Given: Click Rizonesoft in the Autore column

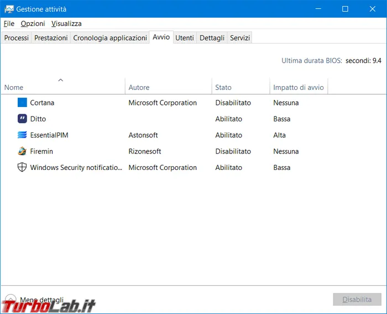Looking at the screenshot, I should [145, 151].
